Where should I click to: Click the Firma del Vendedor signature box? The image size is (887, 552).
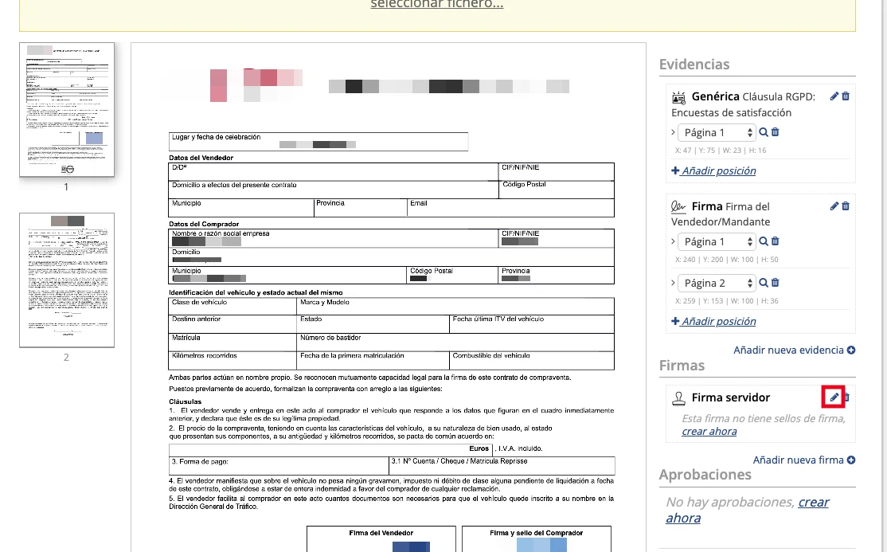[x=381, y=539]
